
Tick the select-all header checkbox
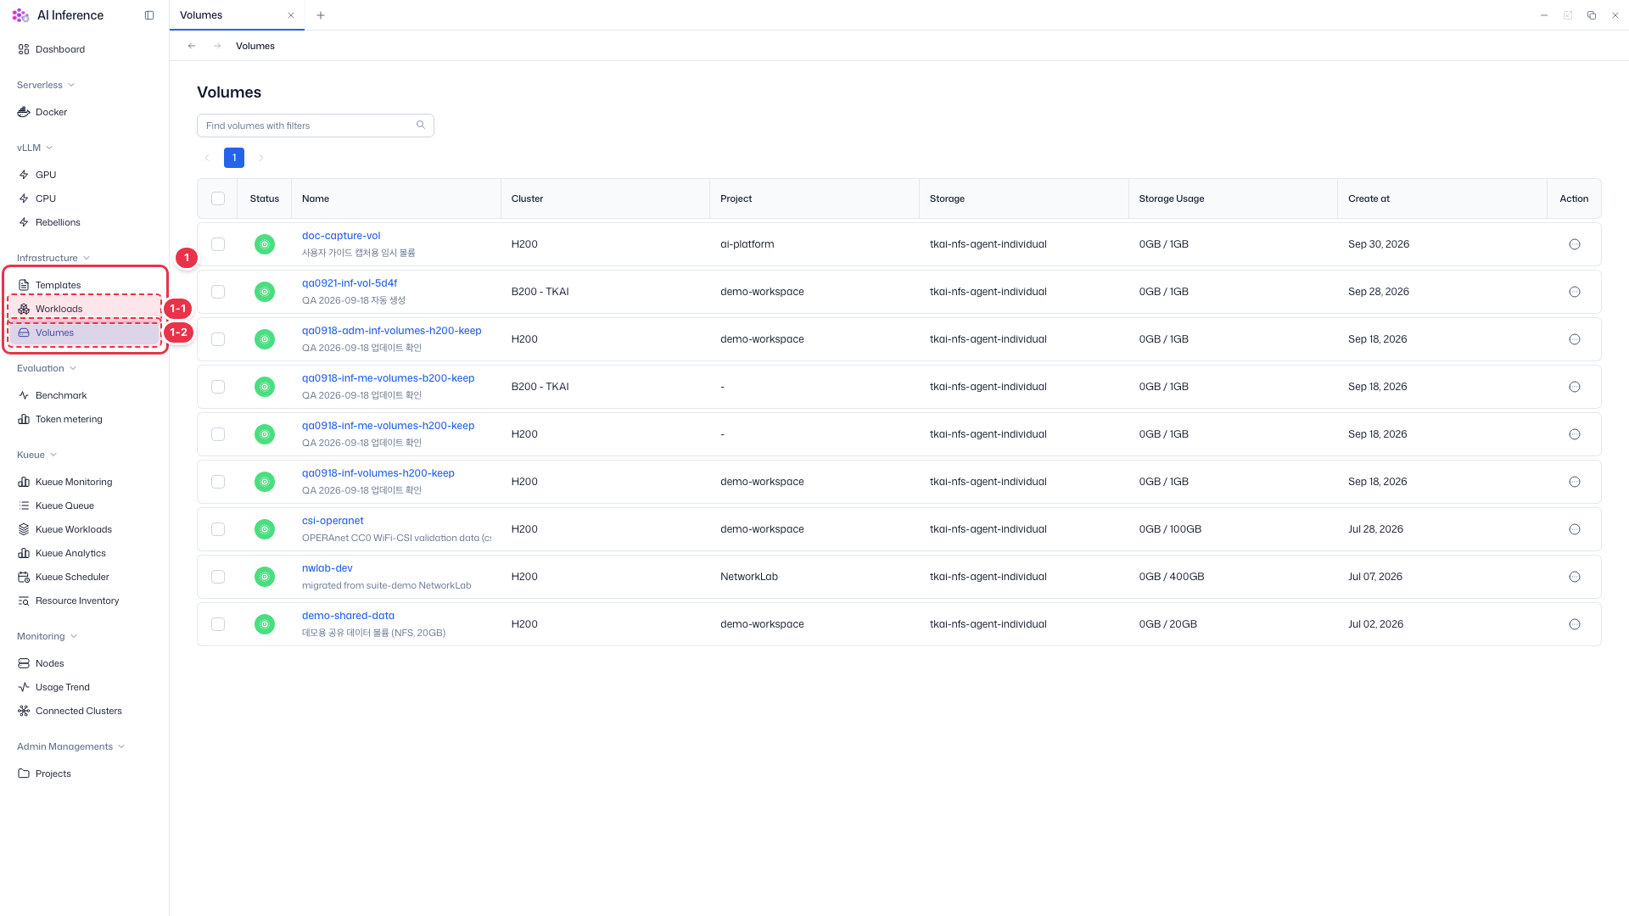[x=218, y=198]
